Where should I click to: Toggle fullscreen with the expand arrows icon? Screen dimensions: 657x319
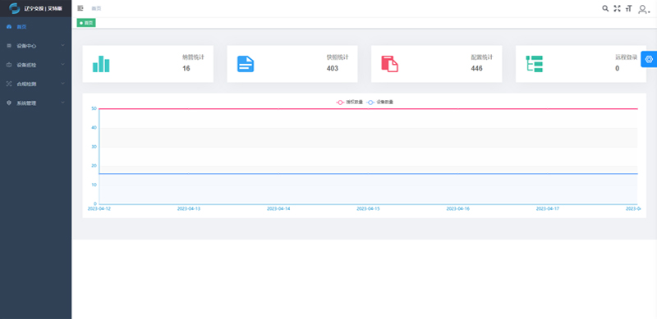[618, 8]
